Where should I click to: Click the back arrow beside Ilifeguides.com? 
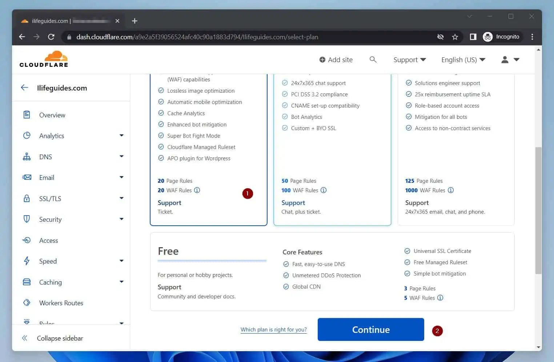24,88
